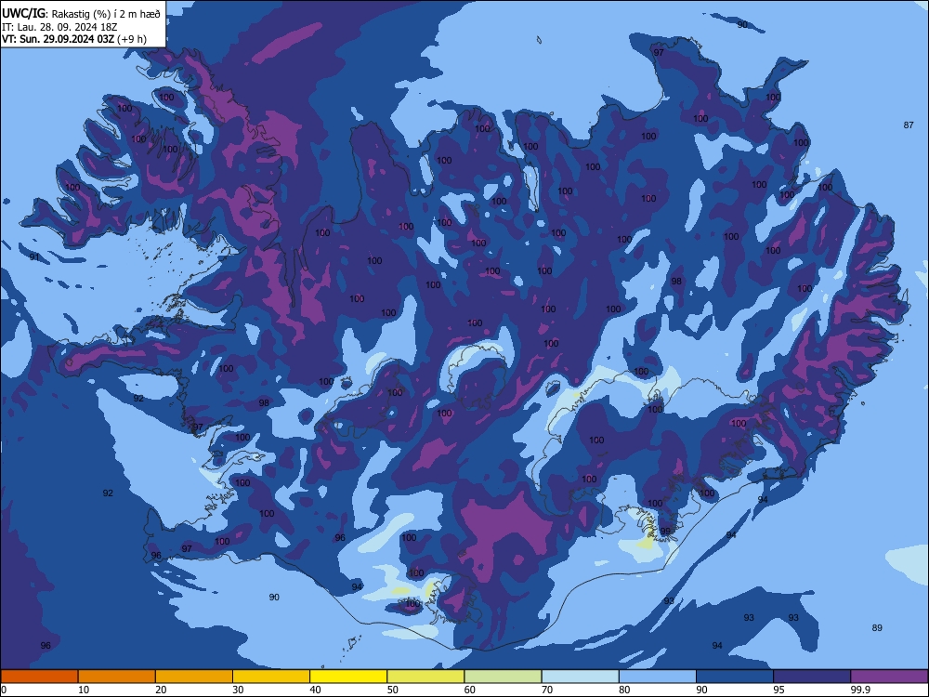Click the golden 30–40 legend swatch
This screenshot has height=697, width=929.
(271, 677)
